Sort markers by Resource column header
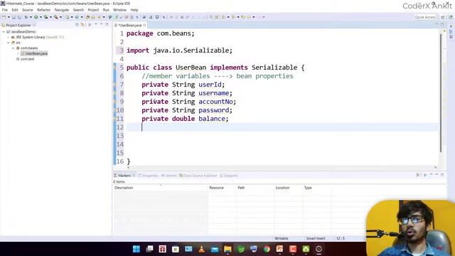 tap(222, 188)
